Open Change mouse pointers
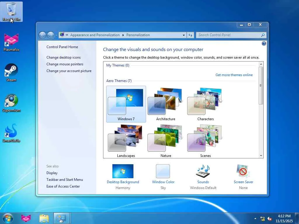The height and width of the screenshot is (224, 299). tap(65, 64)
